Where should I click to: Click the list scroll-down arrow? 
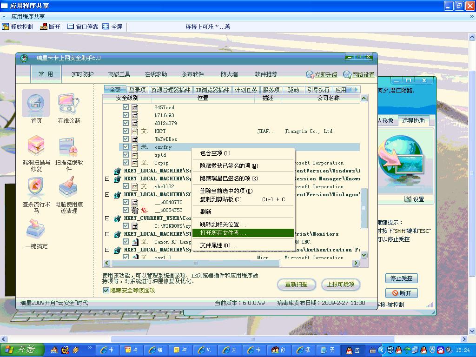[x=364, y=255]
